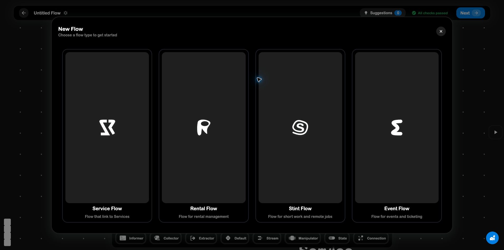Click the Suggestions count badge 0
The width and height of the screenshot is (504, 250).
point(398,13)
